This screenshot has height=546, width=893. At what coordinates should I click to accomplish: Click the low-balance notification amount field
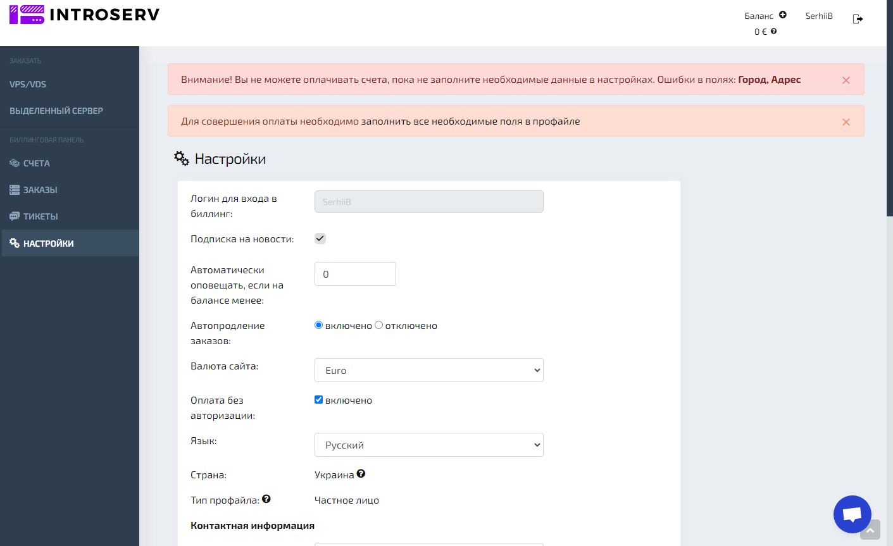(x=355, y=274)
